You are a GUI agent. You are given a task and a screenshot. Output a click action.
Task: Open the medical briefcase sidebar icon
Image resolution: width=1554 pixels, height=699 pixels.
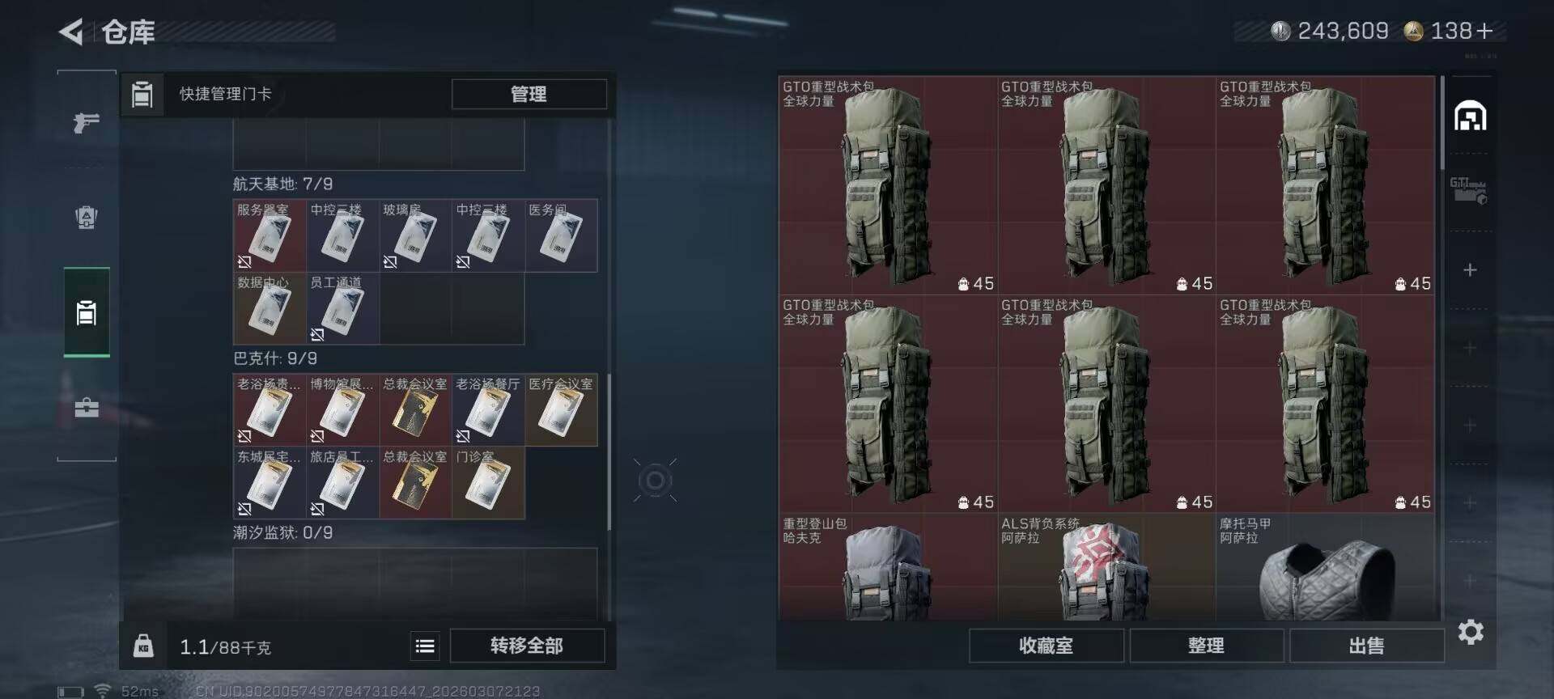pos(87,407)
